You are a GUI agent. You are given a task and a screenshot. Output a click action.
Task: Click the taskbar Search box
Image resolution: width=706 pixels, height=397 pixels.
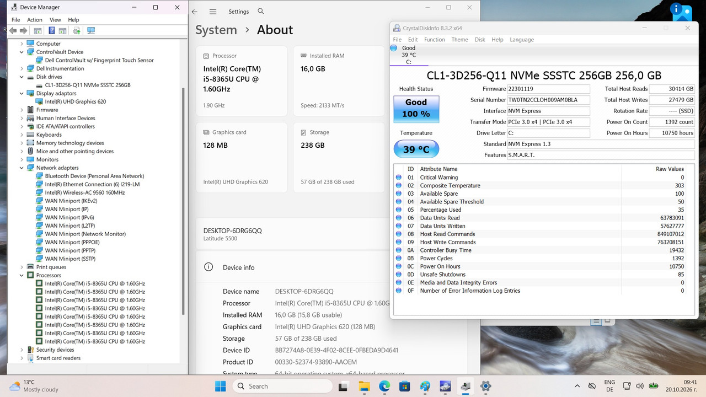pos(281,387)
